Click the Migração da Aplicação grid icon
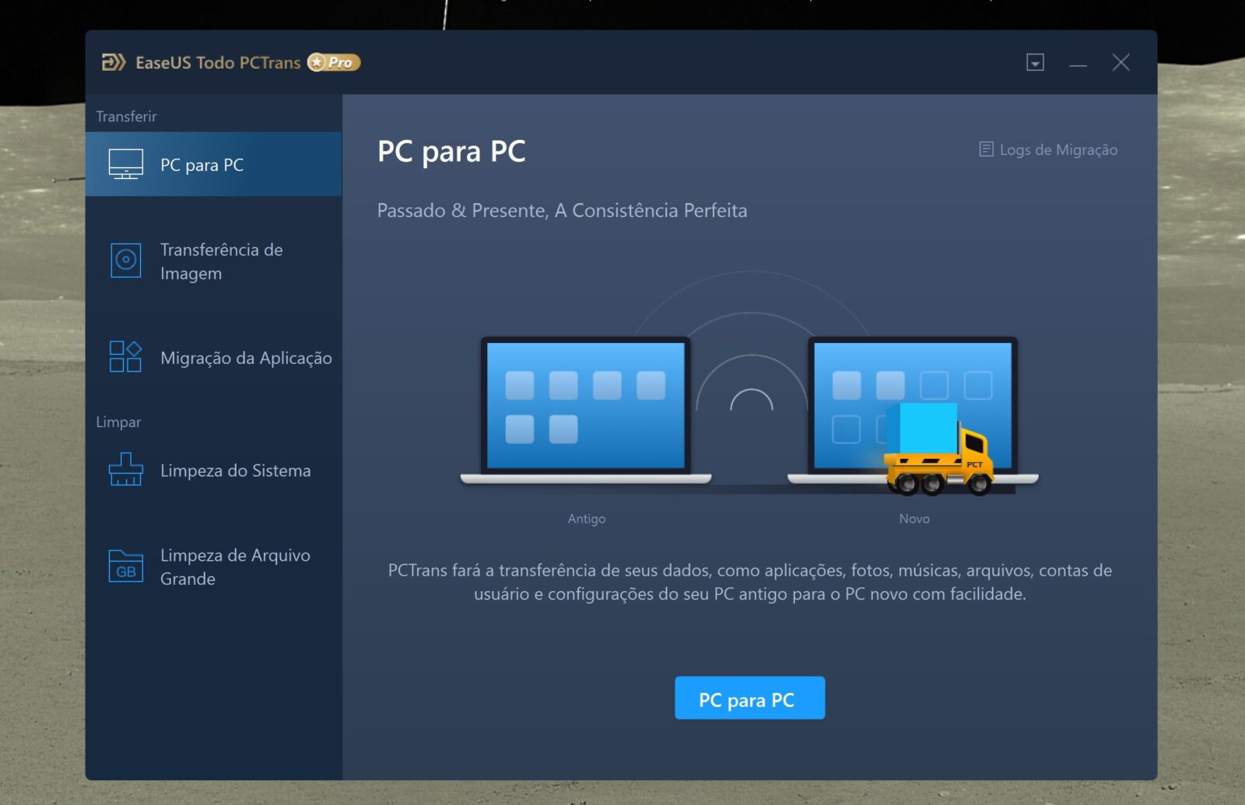 coord(125,357)
